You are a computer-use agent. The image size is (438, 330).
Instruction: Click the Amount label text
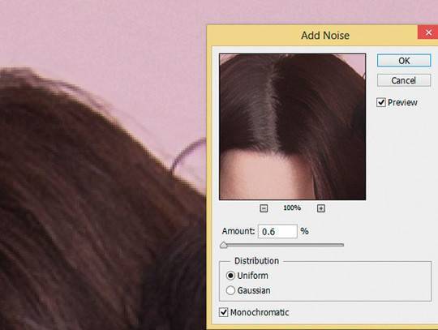click(x=238, y=231)
